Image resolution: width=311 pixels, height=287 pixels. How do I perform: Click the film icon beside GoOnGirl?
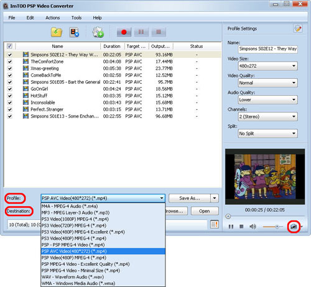tap(26, 89)
